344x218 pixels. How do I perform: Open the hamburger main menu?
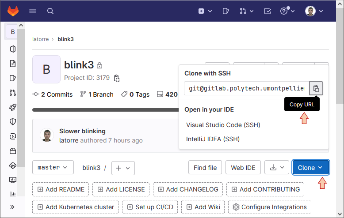(33, 11)
